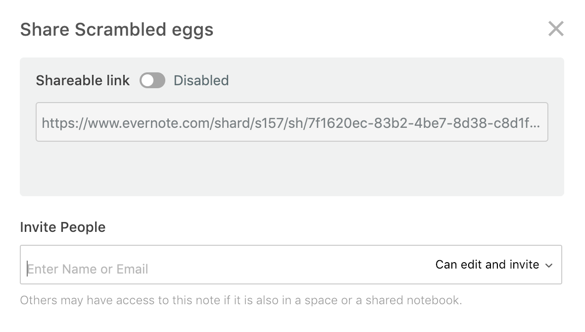This screenshot has height=332, width=585.
Task: Open the Can edit and invite dropdown
Action: coord(493,265)
